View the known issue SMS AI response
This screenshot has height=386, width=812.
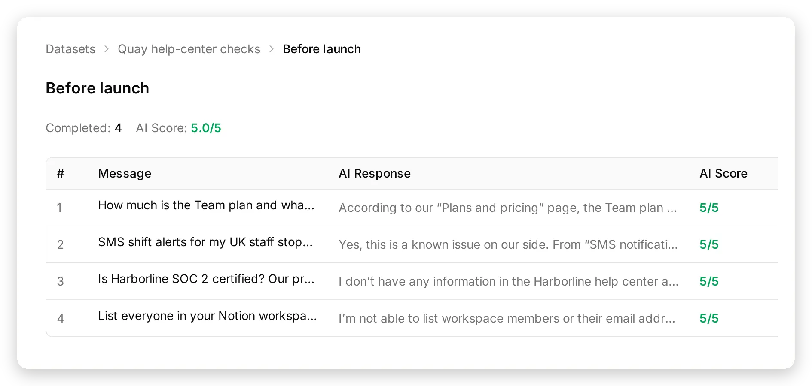pos(508,245)
